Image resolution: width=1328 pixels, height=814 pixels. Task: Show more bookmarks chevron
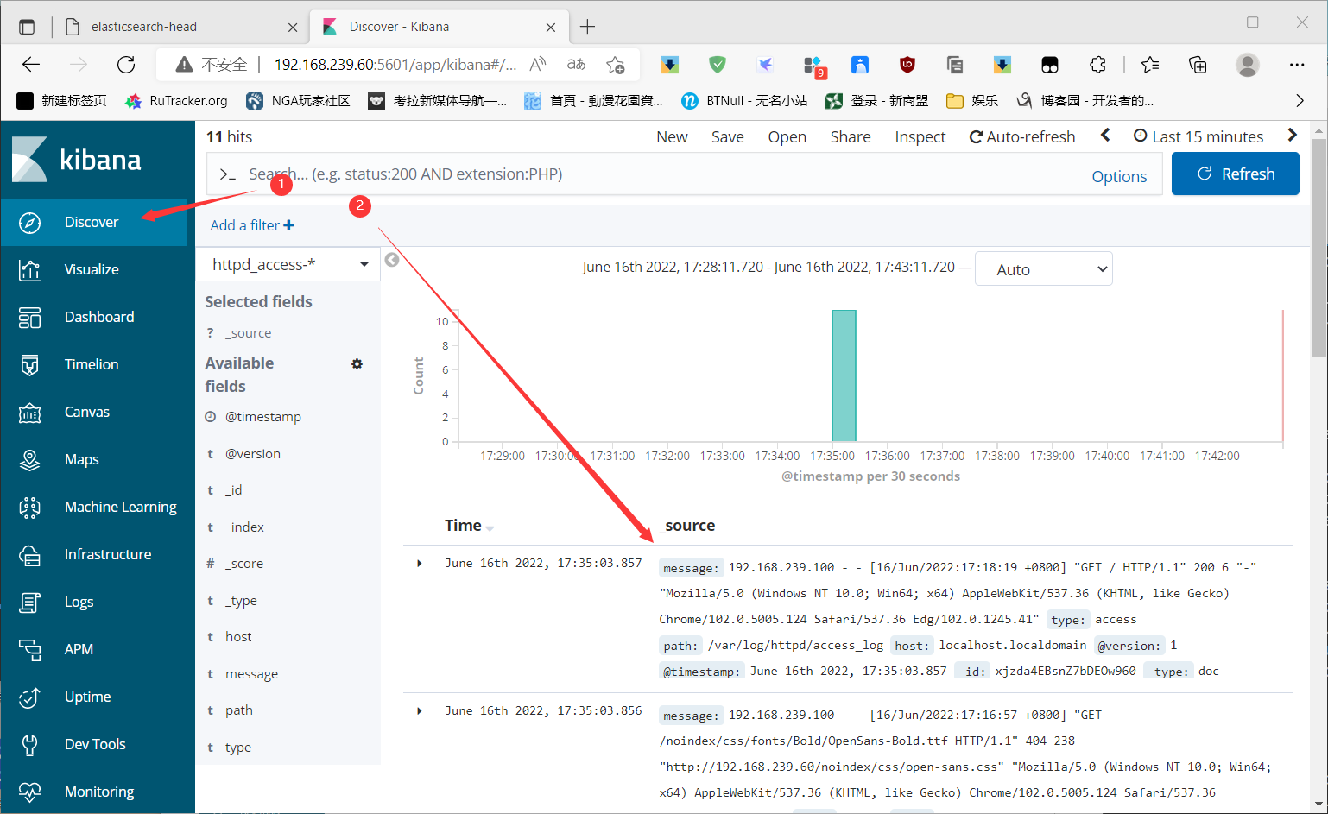1300,101
